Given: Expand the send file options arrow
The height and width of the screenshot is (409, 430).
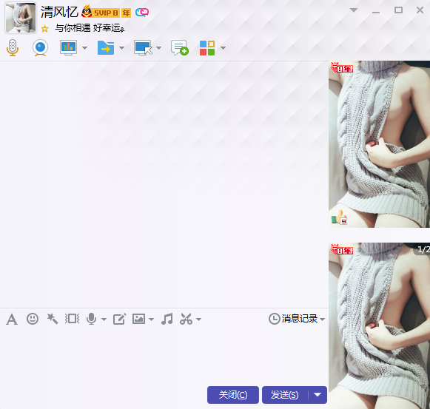Looking at the screenshot, I should (122, 48).
